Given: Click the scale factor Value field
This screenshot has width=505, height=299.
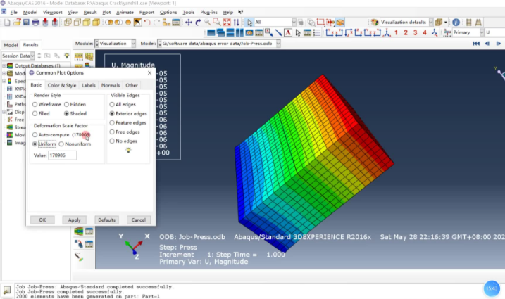Looking at the screenshot, I should click(x=62, y=155).
